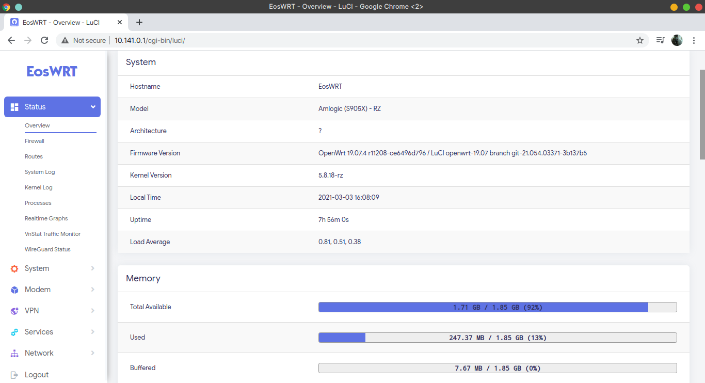
Task: Click the EosWRT tab favicon
Action: (14, 22)
